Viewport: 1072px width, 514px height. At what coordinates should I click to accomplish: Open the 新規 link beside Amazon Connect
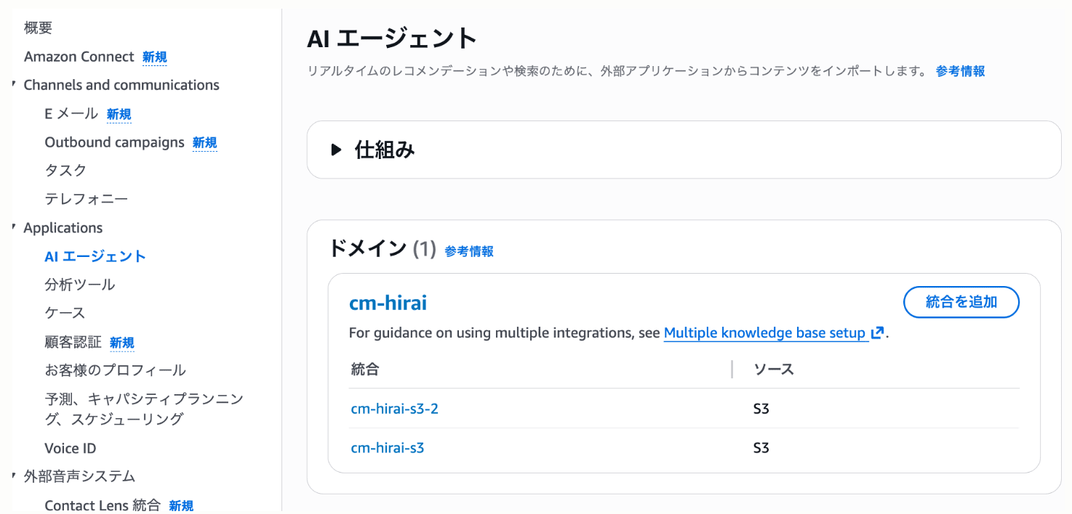[x=154, y=57]
